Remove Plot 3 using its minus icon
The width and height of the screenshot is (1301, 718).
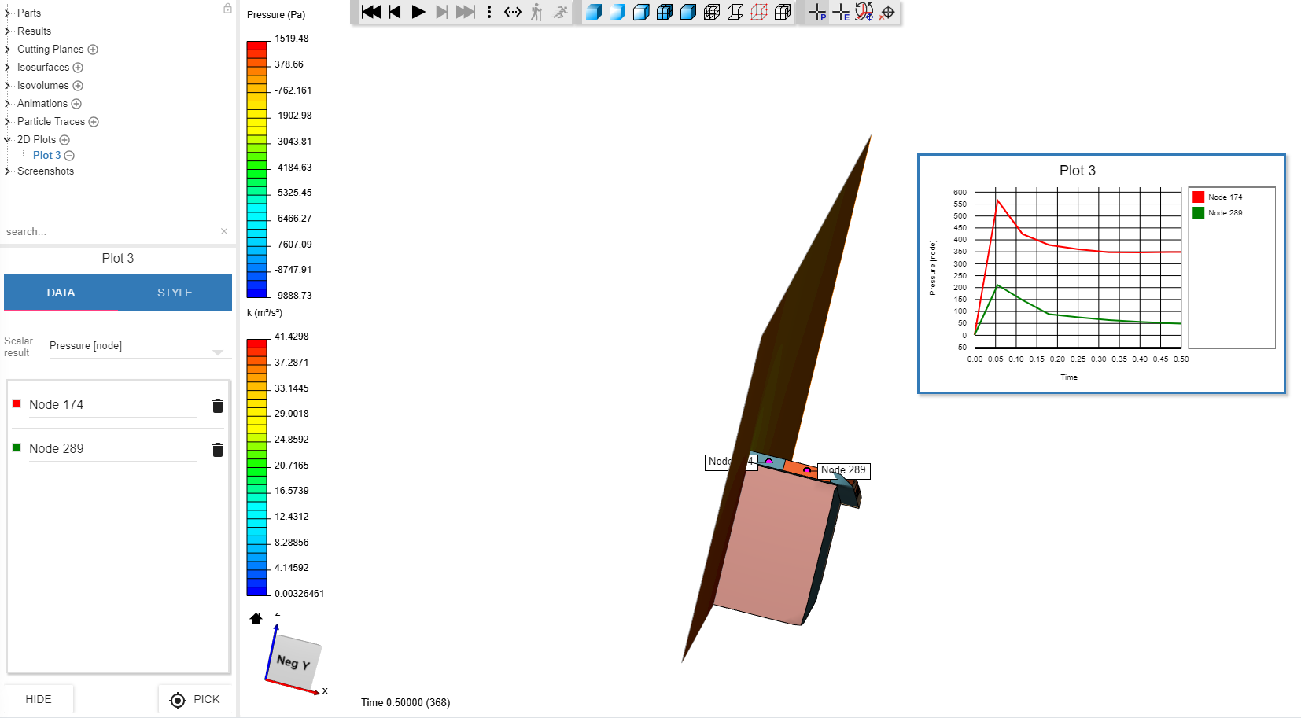click(x=69, y=156)
